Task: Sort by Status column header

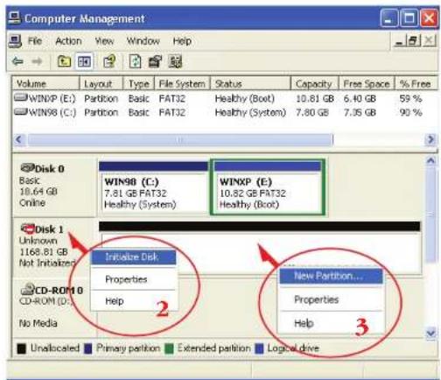Action: [x=250, y=84]
